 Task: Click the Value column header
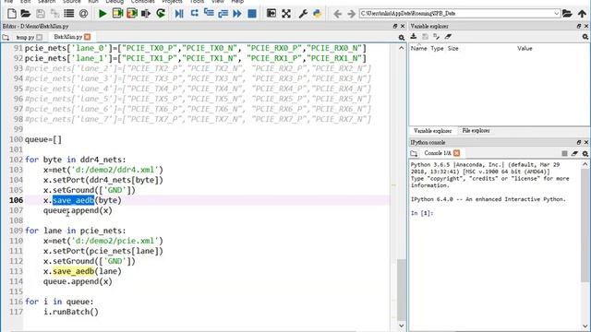click(525, 49)
